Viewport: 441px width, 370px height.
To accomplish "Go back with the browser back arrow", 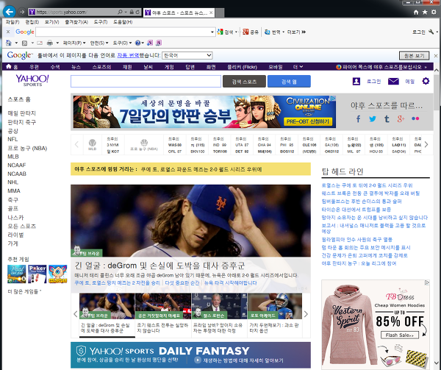I will click(x=9, y=12).
